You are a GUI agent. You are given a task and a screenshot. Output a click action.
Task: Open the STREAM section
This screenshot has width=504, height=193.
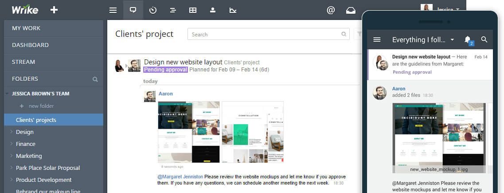pos(54,62)
